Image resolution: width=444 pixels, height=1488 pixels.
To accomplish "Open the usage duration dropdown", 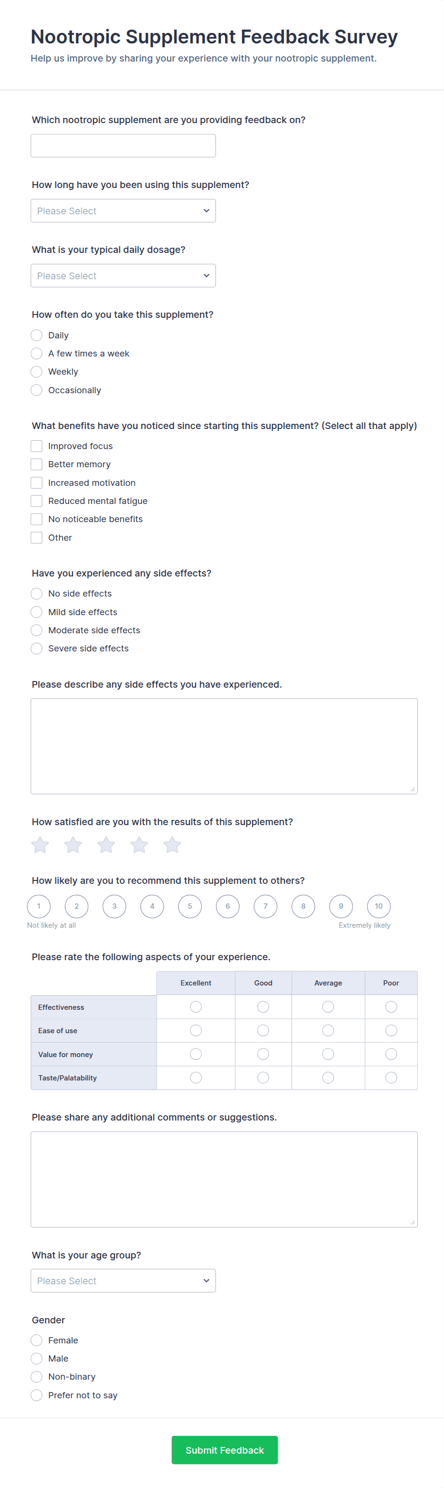I will (123, 211).
